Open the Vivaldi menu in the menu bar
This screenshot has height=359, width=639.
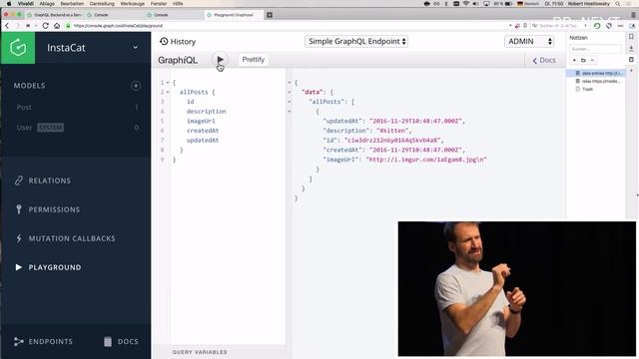coord(26,4)
